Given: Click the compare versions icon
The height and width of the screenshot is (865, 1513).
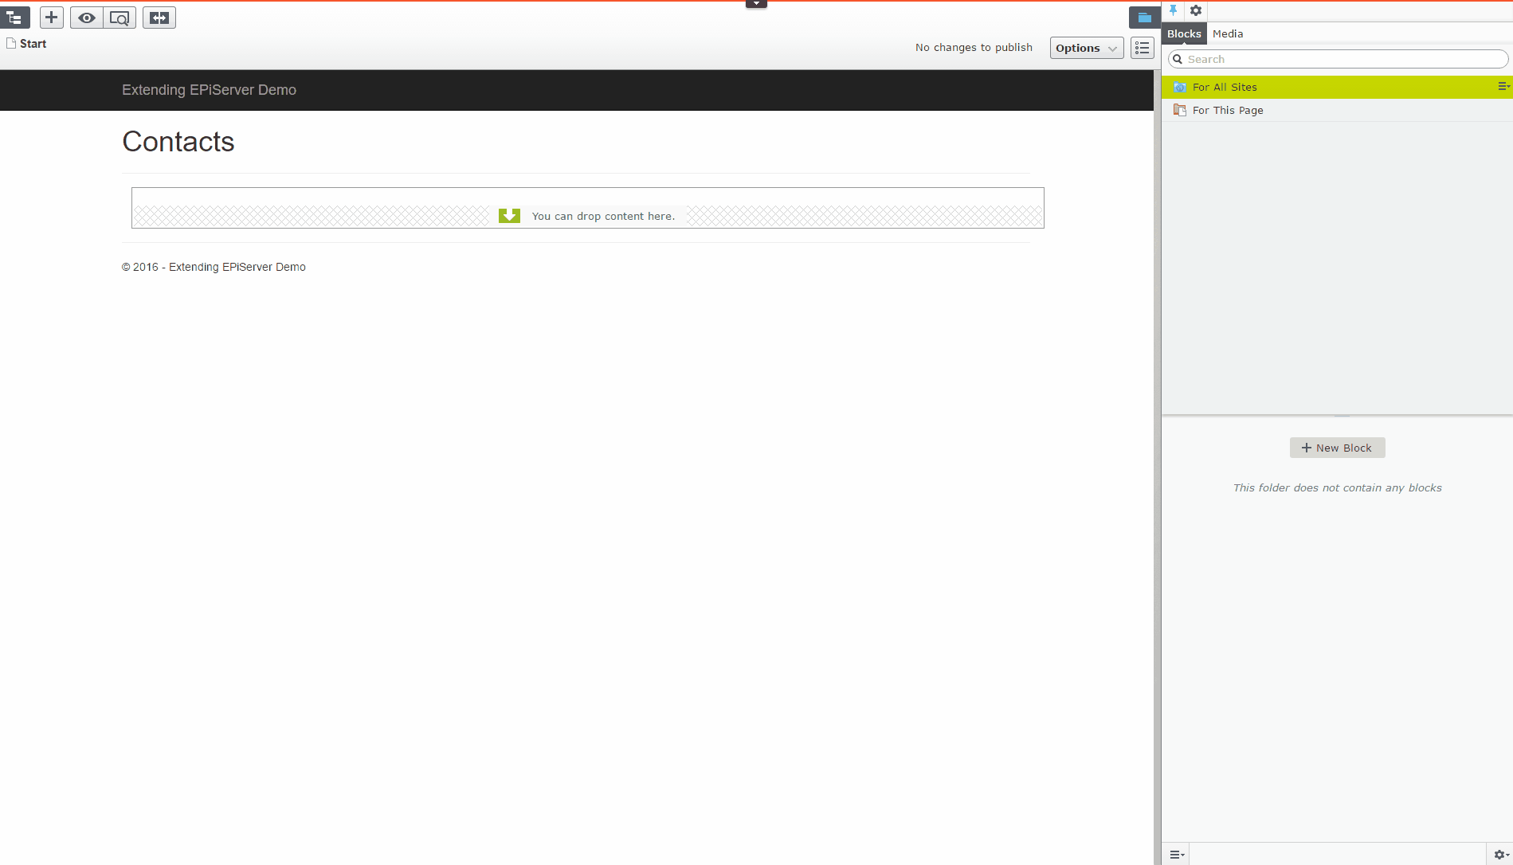Looking at the screenshot, I should pos(159,18).
